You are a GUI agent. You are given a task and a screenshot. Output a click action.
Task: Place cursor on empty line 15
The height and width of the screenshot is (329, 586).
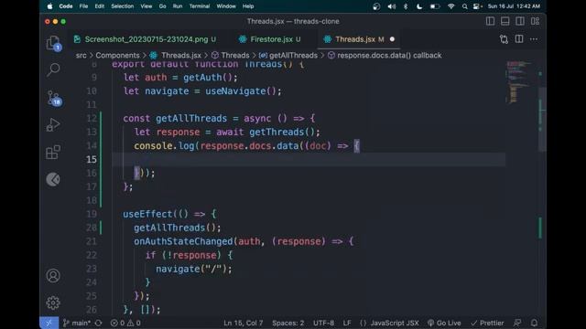tap(309, 159)
